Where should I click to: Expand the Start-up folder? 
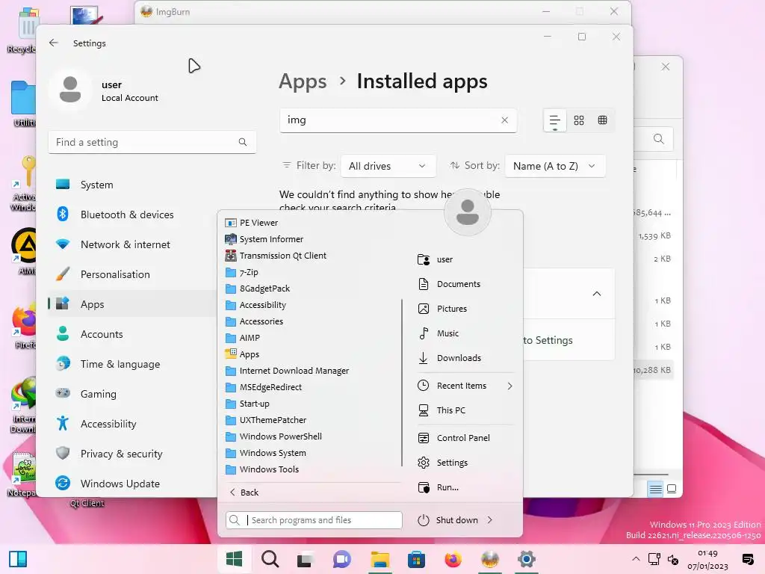point(247,404)
